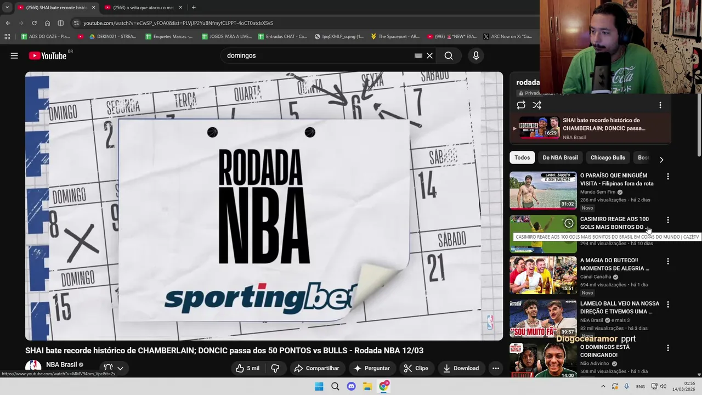Open Discord from taskbar
Screen dimensions: 702x395
click(351, 386)
